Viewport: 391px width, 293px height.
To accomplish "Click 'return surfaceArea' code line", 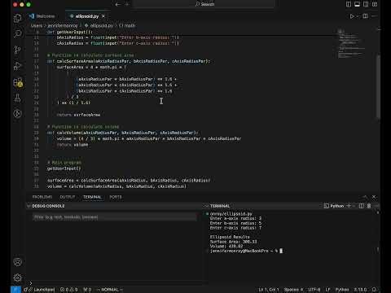I will point(78,115).
